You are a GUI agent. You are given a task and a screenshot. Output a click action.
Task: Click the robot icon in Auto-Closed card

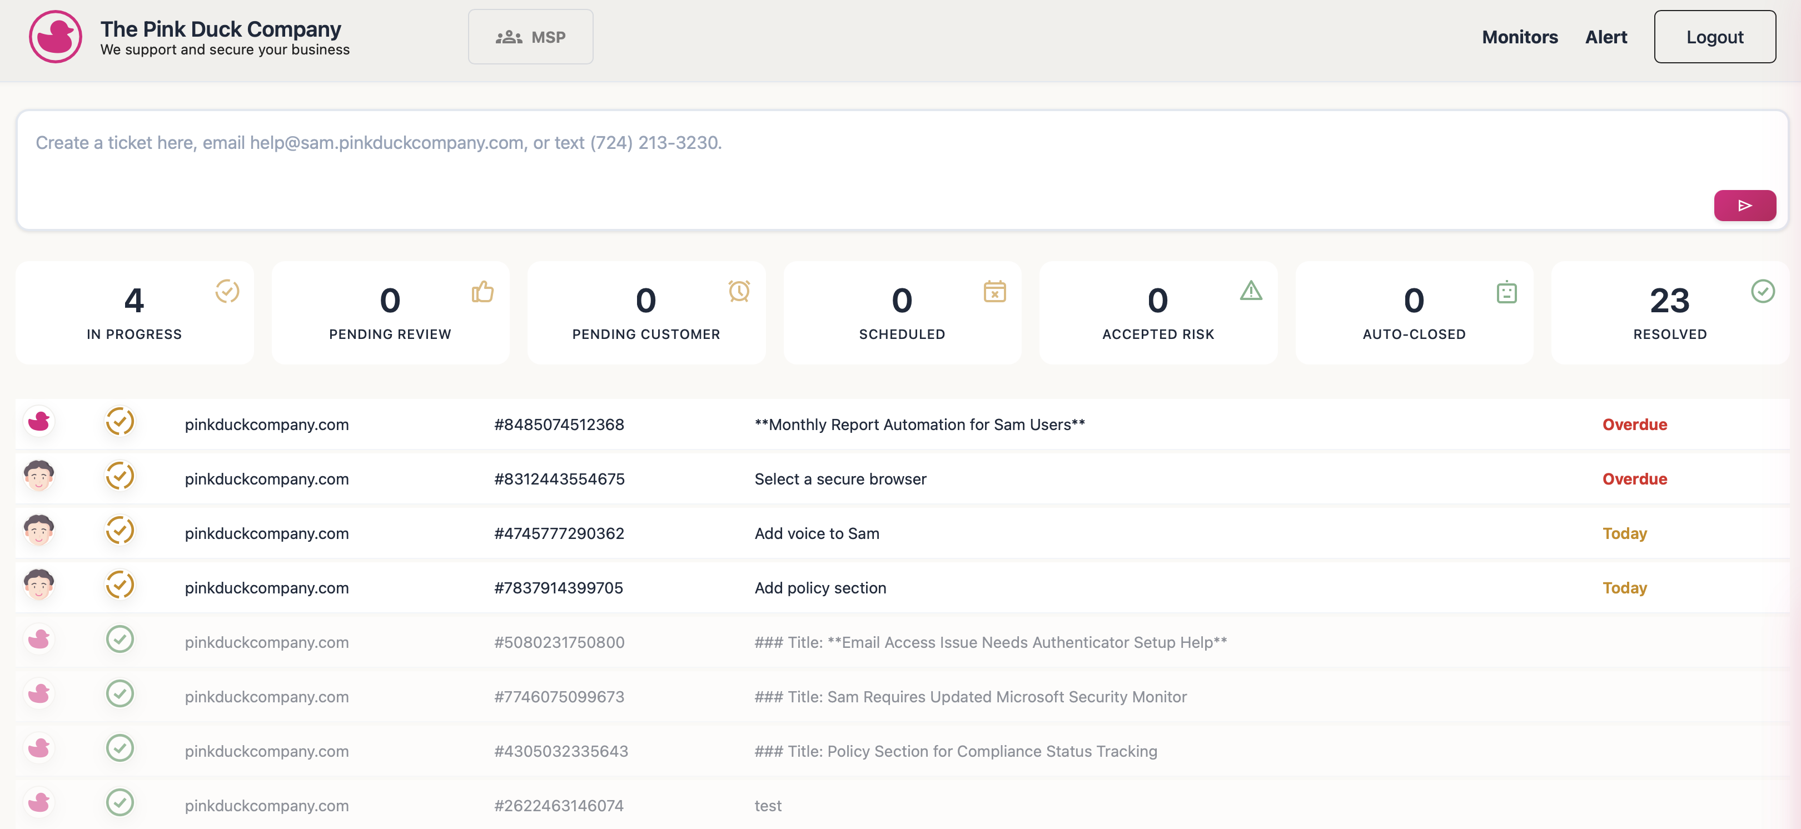1506,292
